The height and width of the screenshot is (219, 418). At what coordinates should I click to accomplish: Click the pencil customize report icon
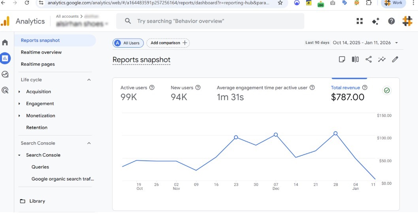click(395, 59)
